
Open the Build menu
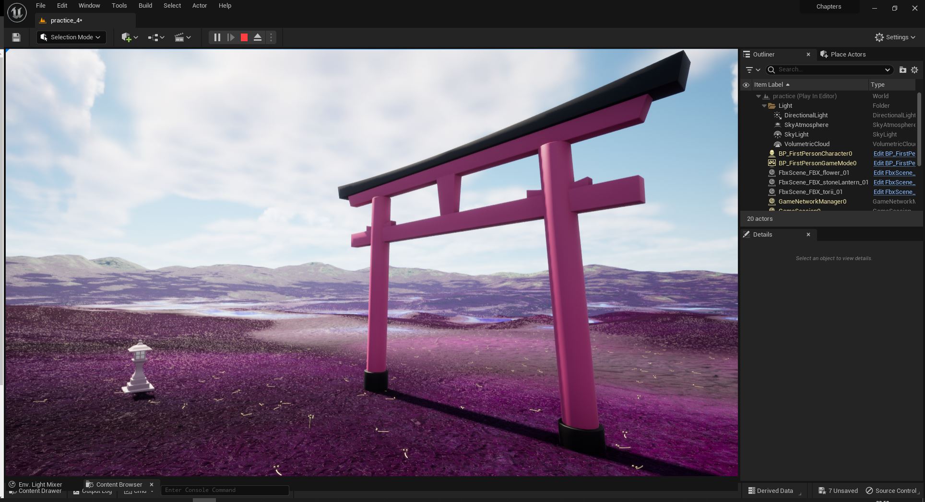pos(145,6)
